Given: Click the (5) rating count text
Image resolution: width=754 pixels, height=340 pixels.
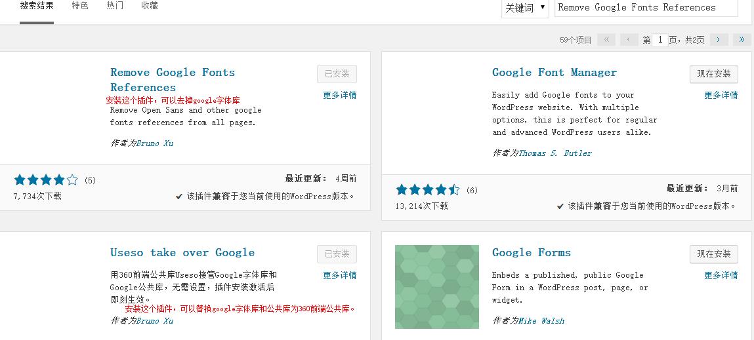Looking at the screenshot, I should 91,181.
